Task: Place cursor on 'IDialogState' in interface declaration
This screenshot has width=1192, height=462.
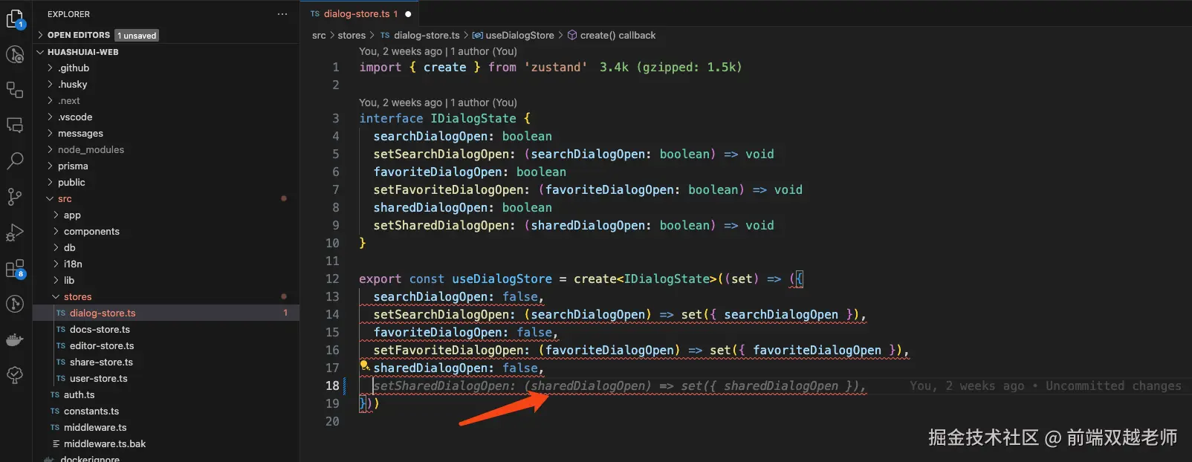Action: click(473, 119)
